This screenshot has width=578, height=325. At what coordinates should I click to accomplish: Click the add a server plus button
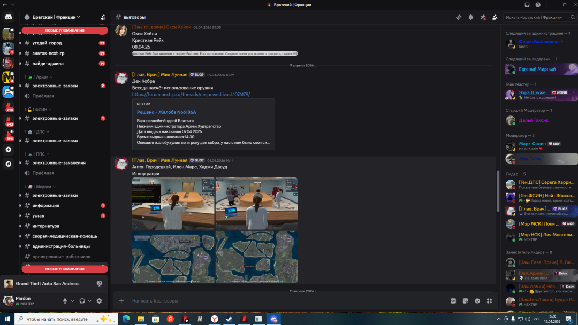pos(8,150)
